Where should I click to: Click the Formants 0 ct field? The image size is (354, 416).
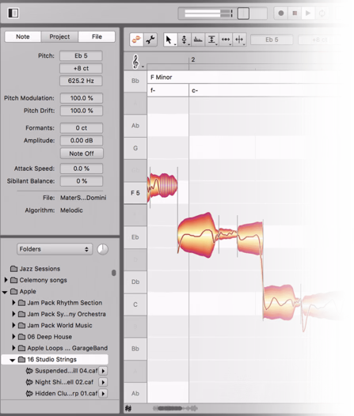pyautogui.click(x=82, y=128)
